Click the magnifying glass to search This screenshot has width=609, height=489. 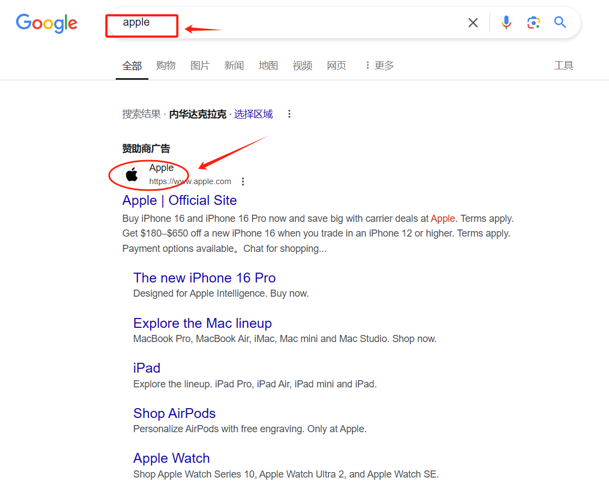(x=560, y=22)
